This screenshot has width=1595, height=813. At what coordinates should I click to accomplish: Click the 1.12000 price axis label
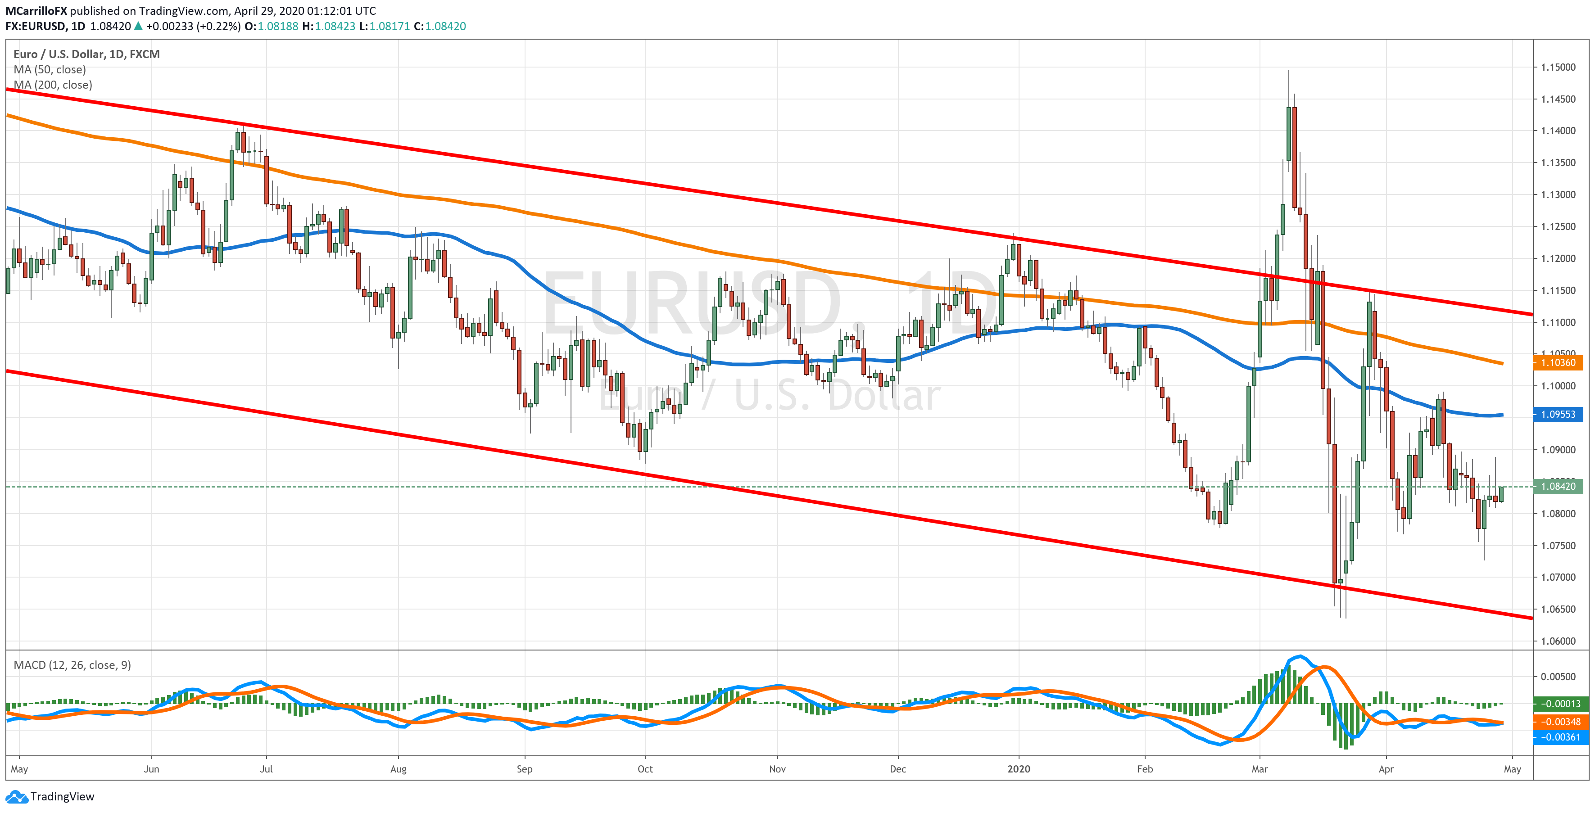(1559, 258)
